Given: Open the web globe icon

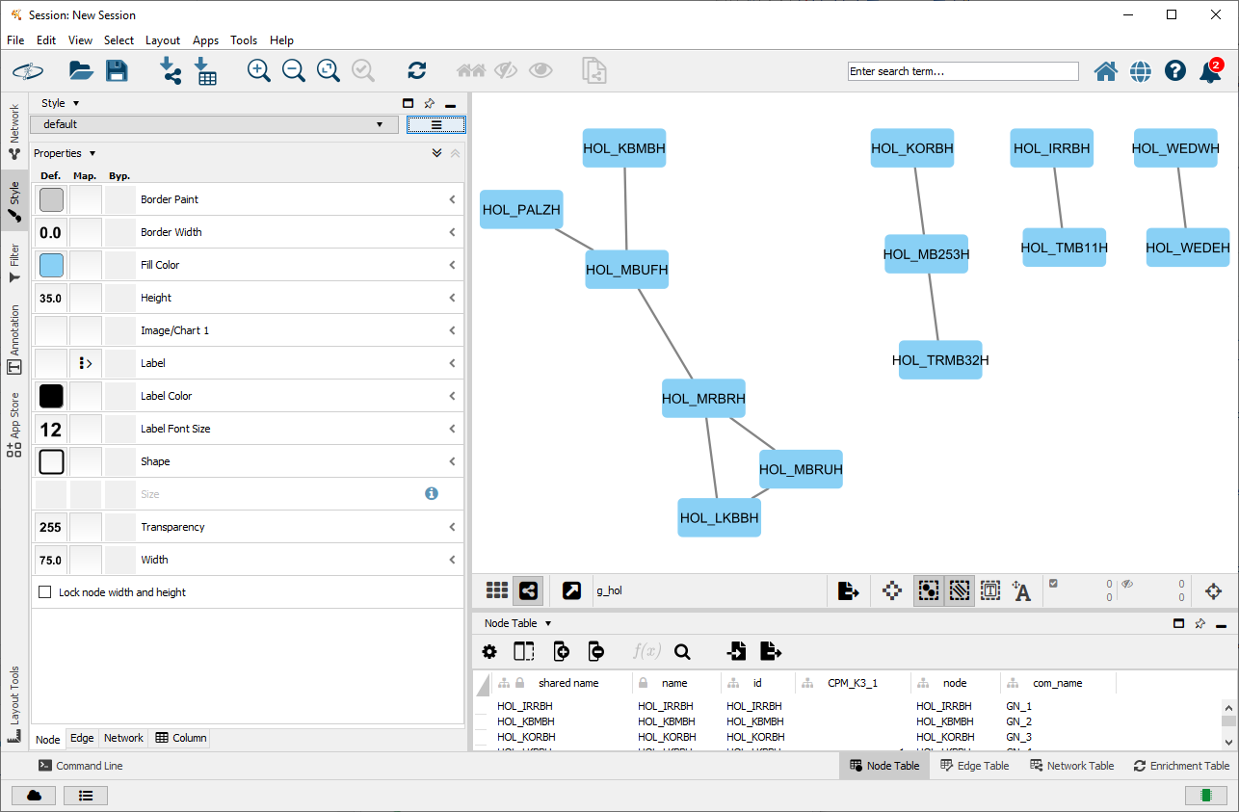Looking at the screenshot, I should tap(1141, 71).
